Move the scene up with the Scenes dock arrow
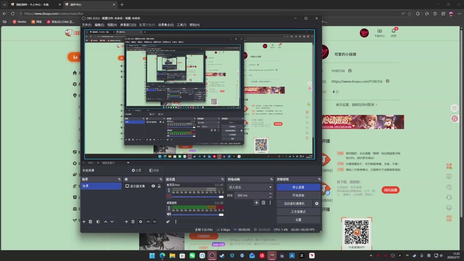The height and width of the screenshot is (261, 464). (106, 222)
